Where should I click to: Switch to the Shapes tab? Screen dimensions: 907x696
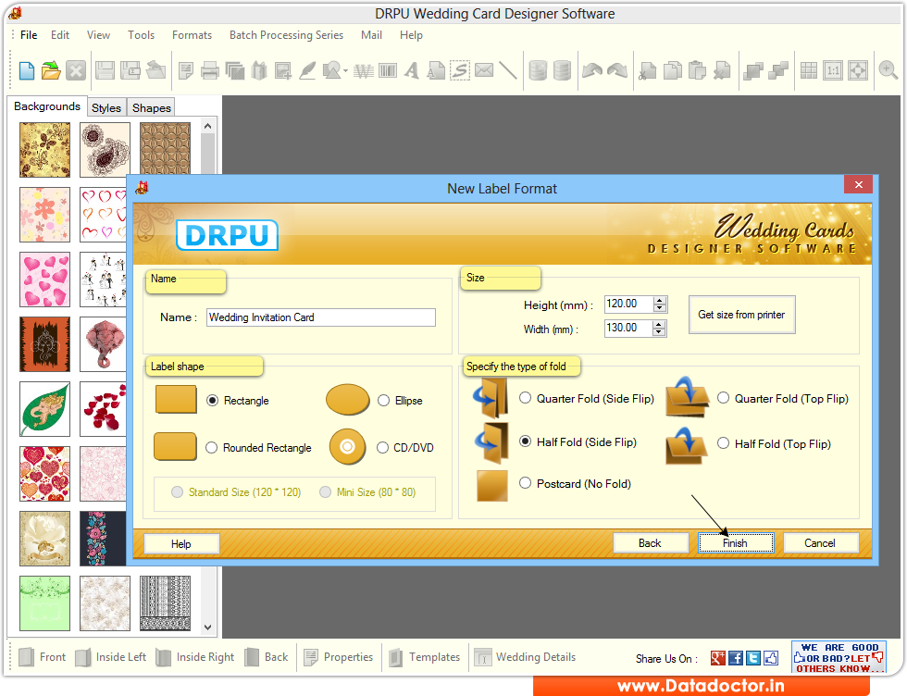(152, 107)
